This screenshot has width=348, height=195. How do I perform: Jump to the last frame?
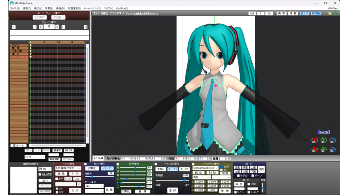pos(86,27)
